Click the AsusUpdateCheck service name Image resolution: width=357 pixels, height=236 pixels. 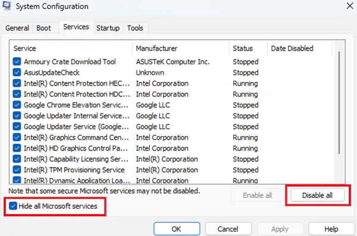click(52, 73)
